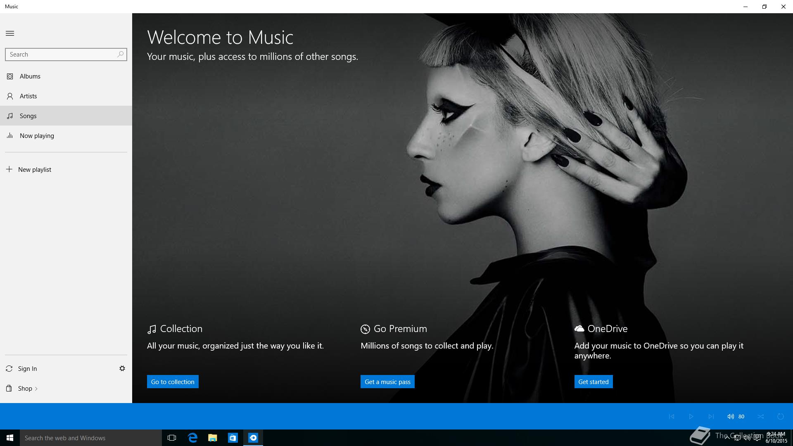793x446 pixels.
Task: Open the Edge browser from the taskbar
Action: tap(192, 438)
